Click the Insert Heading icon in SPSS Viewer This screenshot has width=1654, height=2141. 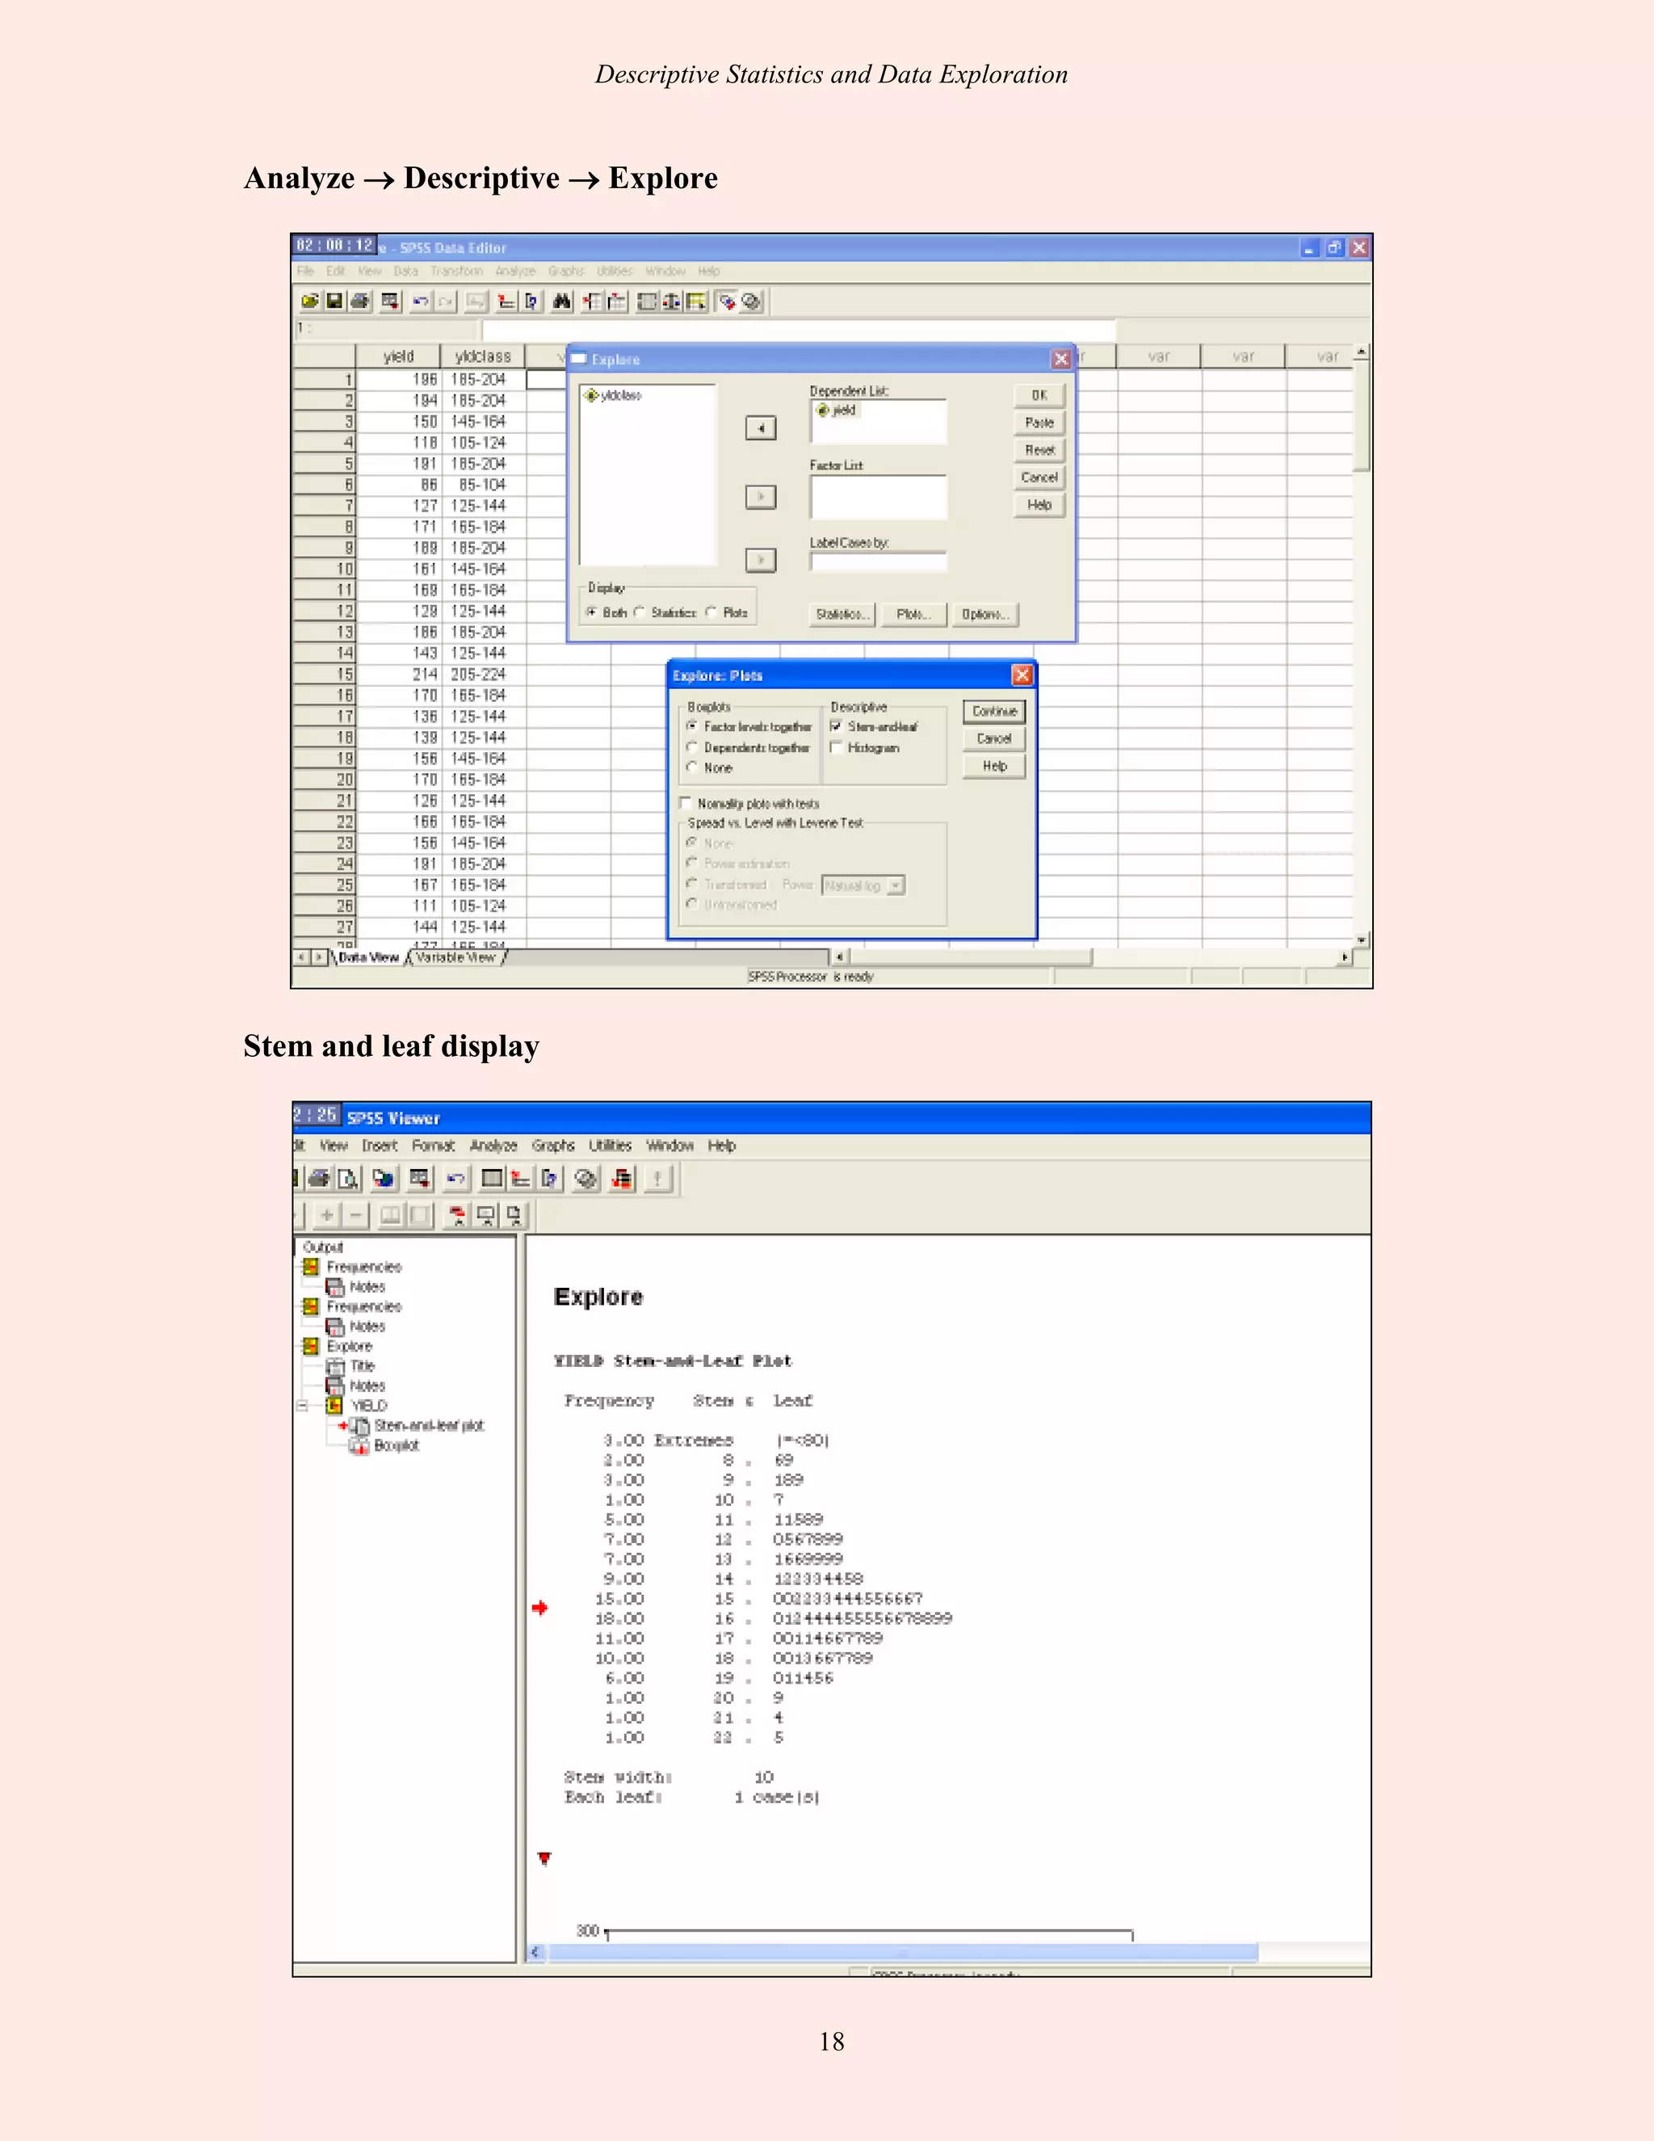click(456, 1216)
